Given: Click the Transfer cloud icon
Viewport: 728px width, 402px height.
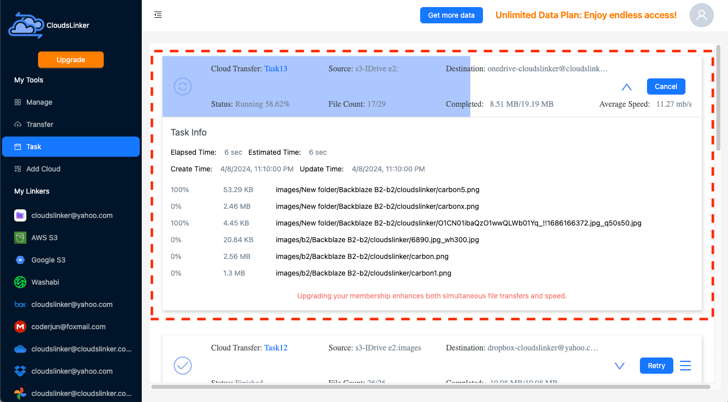Looking at the screenshot, I should pos(18,124).
